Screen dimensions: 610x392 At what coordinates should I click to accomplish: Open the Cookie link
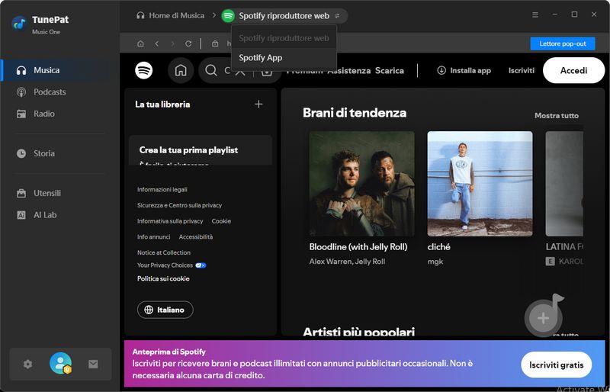pyautogui.click(x=221, y=221)
